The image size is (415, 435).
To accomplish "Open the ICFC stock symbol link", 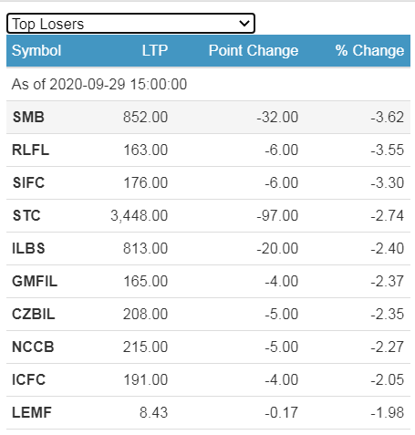I will (x=29, y=379).
